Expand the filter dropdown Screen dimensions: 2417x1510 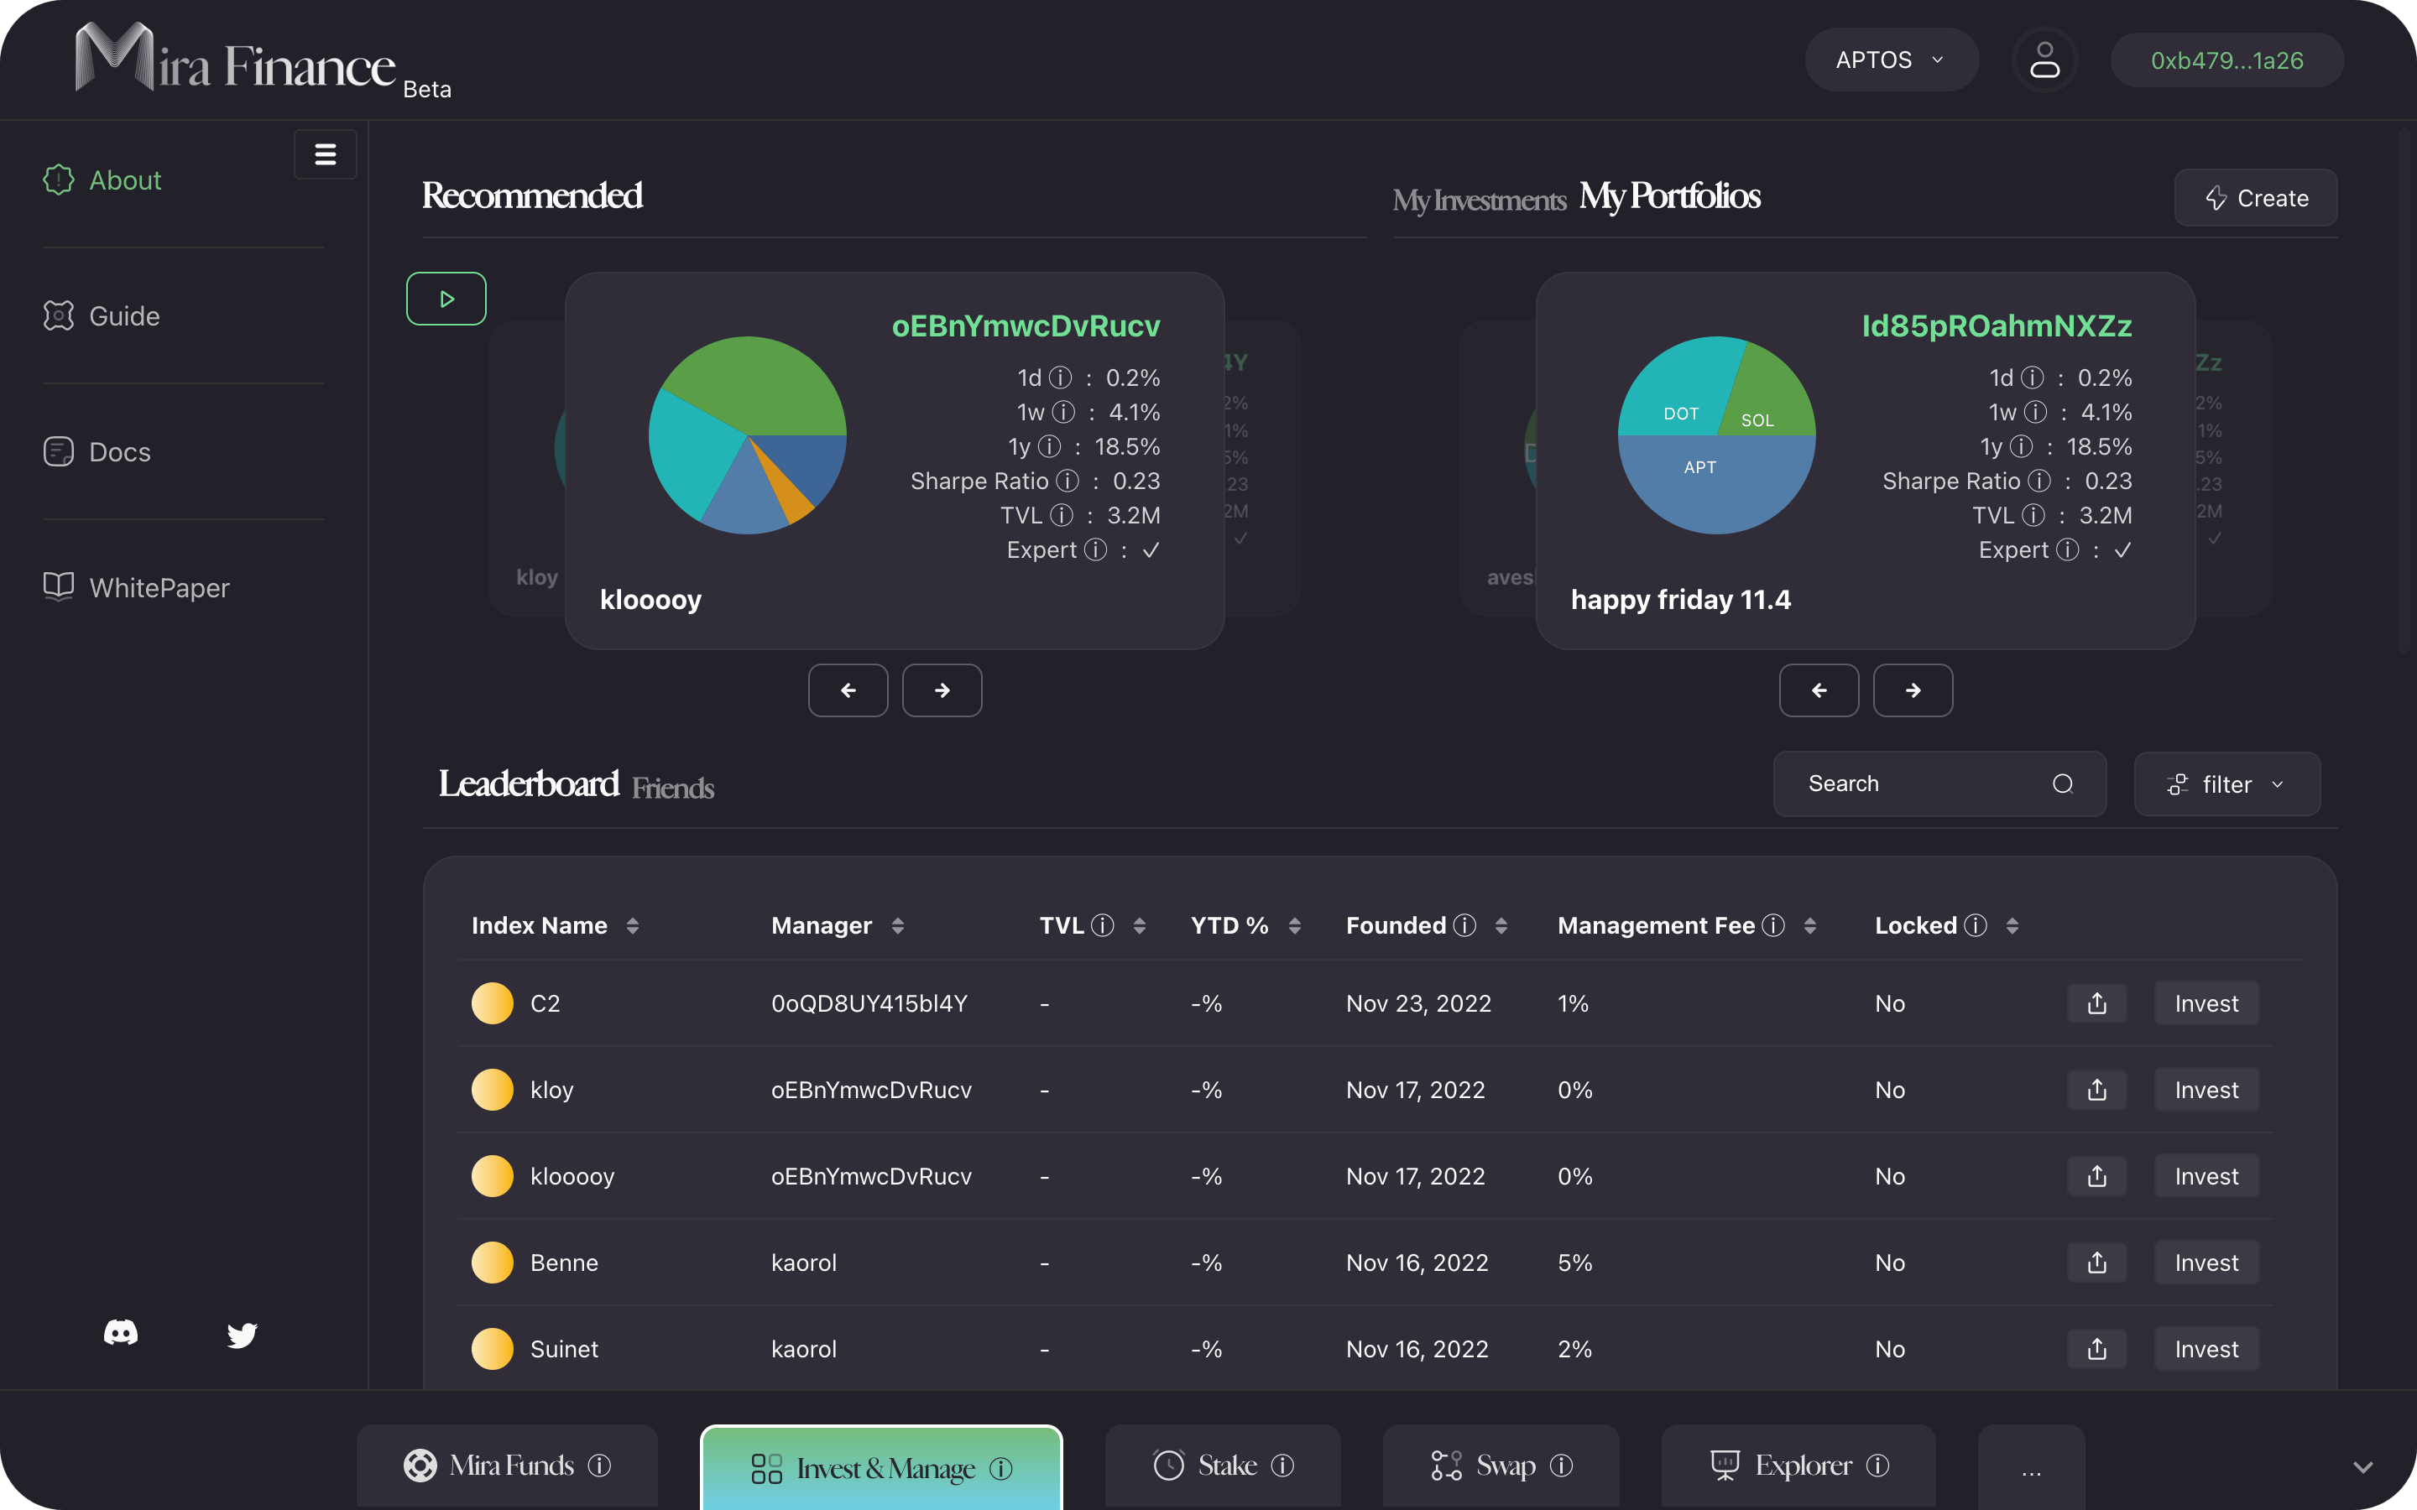tap(2226, 785)
